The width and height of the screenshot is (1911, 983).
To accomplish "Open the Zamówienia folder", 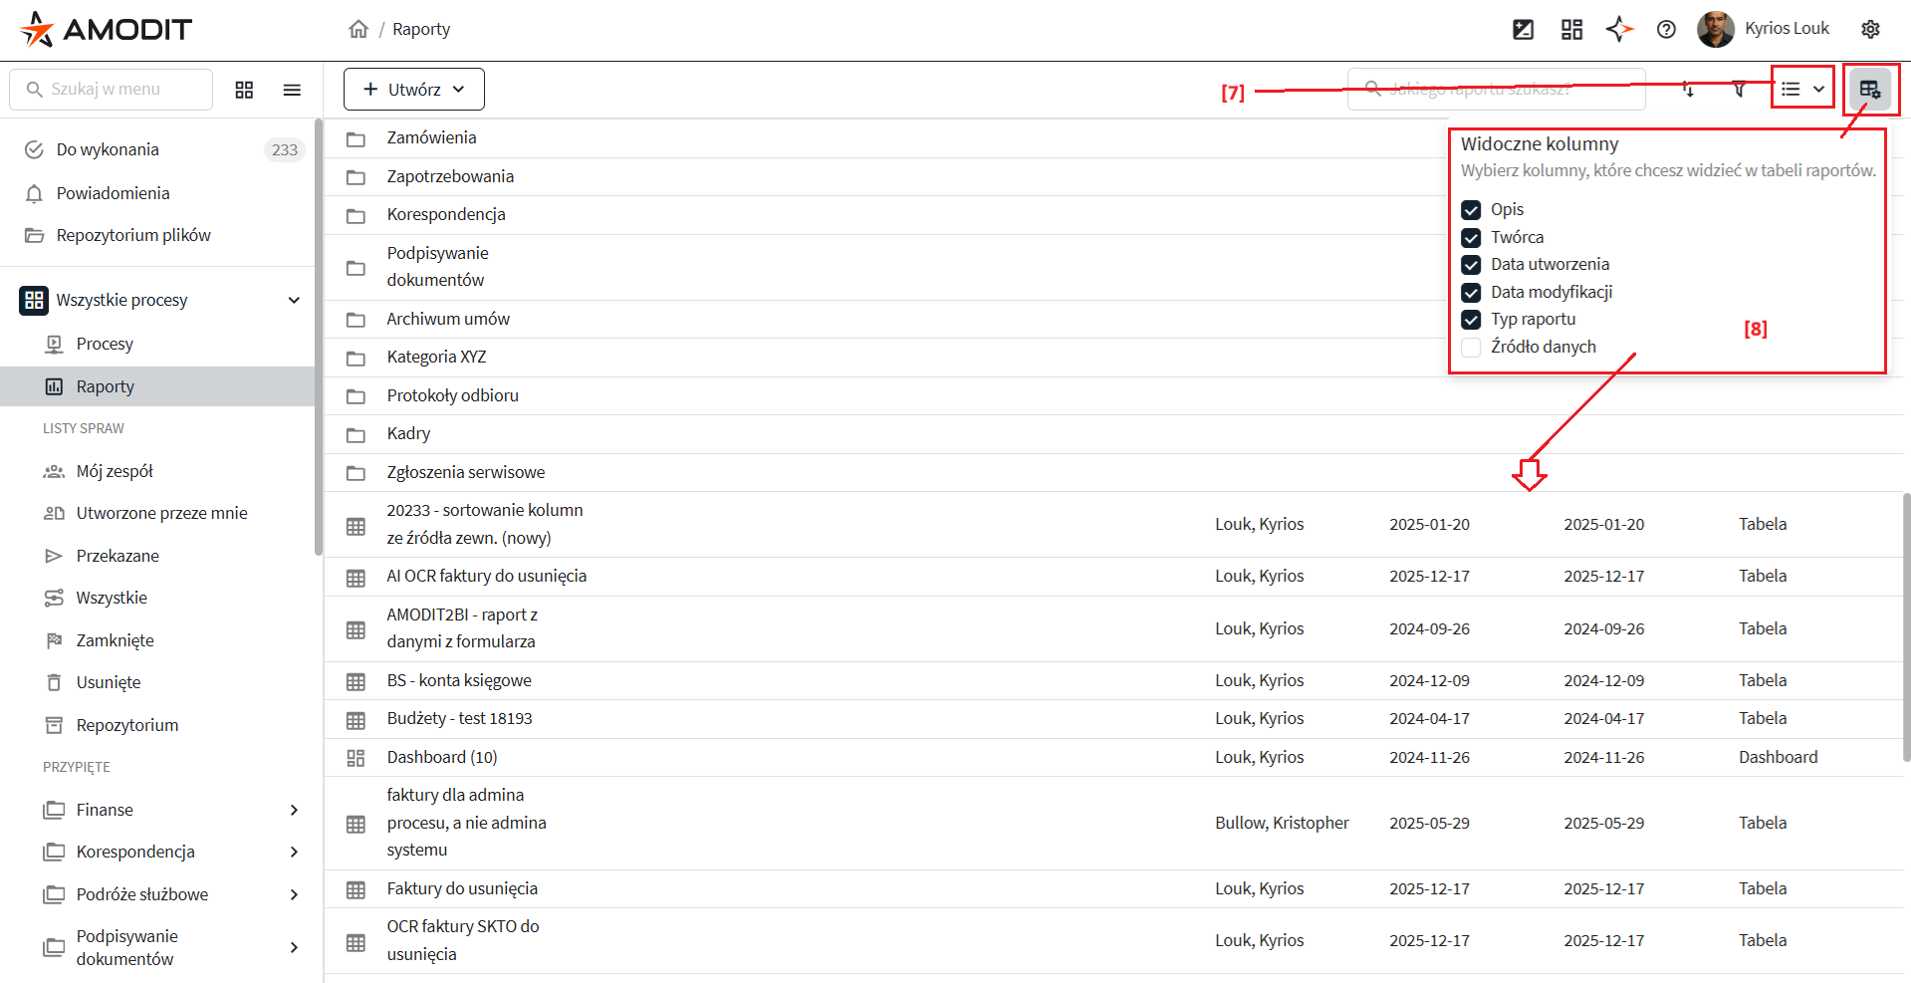I will click(431, 137).
